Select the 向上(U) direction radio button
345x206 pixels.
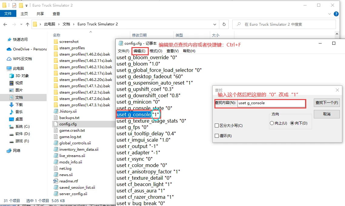click(x=272, y=123)
